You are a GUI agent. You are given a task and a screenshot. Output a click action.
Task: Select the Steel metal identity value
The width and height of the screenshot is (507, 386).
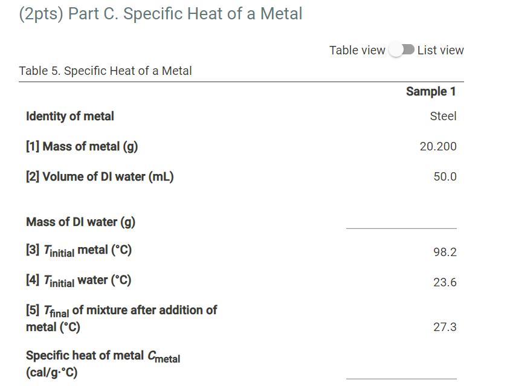pos(444,116)
